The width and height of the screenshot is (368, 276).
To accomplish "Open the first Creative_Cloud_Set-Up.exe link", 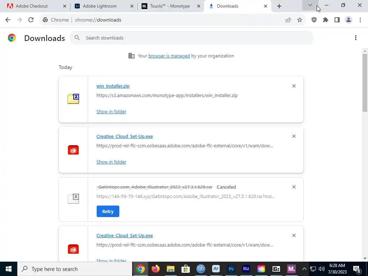I will pyautogui.click(x=125, y=136).
